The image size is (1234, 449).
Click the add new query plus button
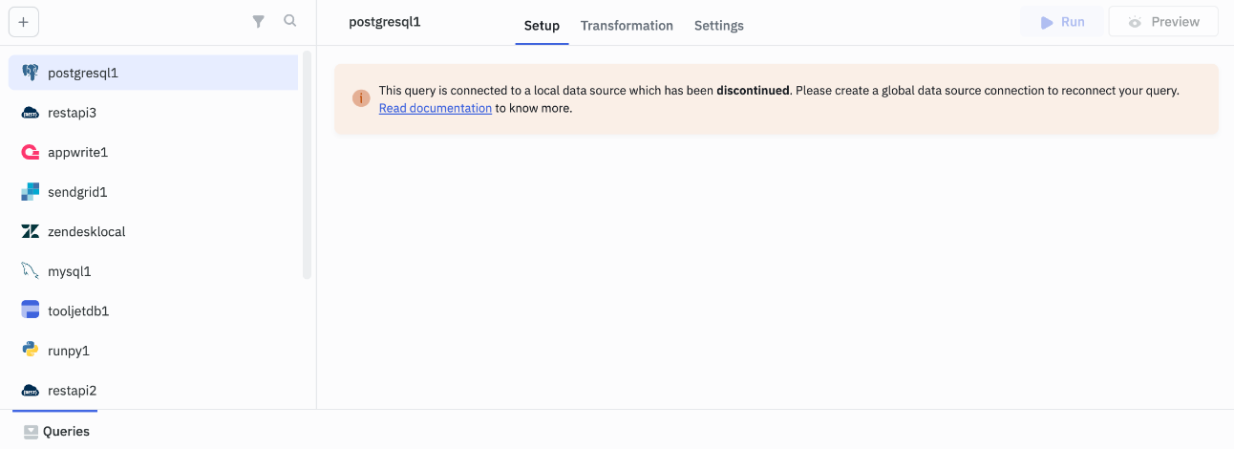[23, 22]
